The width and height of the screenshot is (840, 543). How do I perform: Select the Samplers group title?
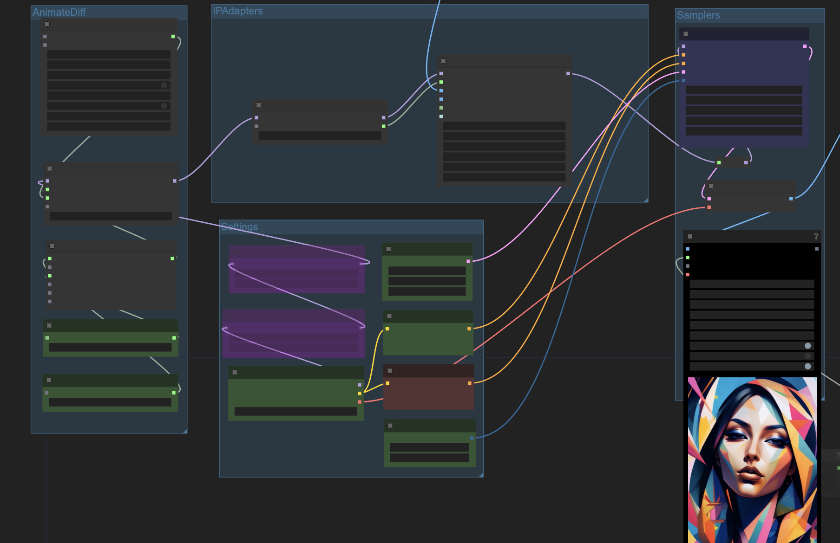pos(698,15)
